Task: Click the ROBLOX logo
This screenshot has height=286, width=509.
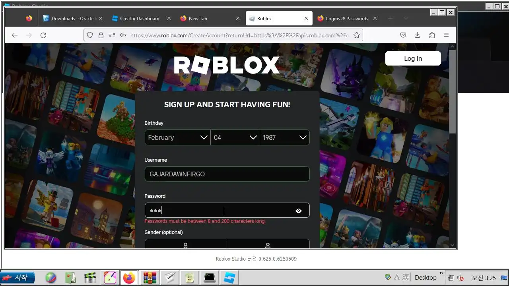Action: (x=227, y=65)
